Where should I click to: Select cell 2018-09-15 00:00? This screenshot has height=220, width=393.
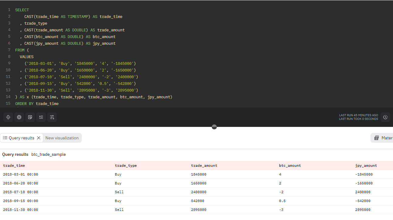21,201
